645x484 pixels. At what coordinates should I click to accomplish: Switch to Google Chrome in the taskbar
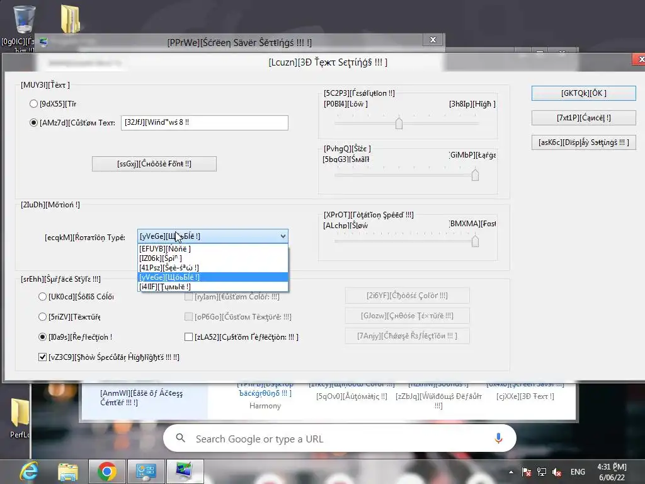107,471
